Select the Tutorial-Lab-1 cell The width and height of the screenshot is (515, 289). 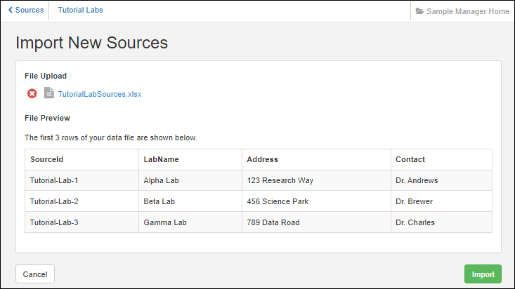click(x=54, y=180)
